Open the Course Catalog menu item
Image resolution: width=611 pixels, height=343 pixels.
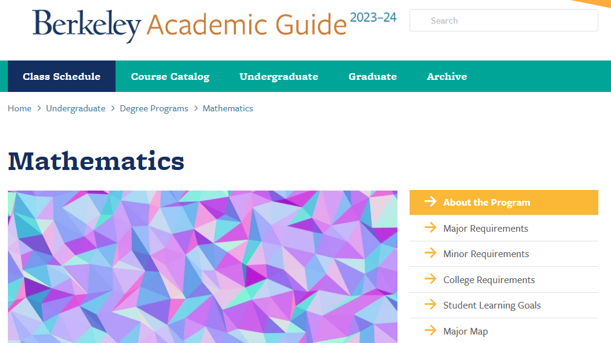click(170, 76)
